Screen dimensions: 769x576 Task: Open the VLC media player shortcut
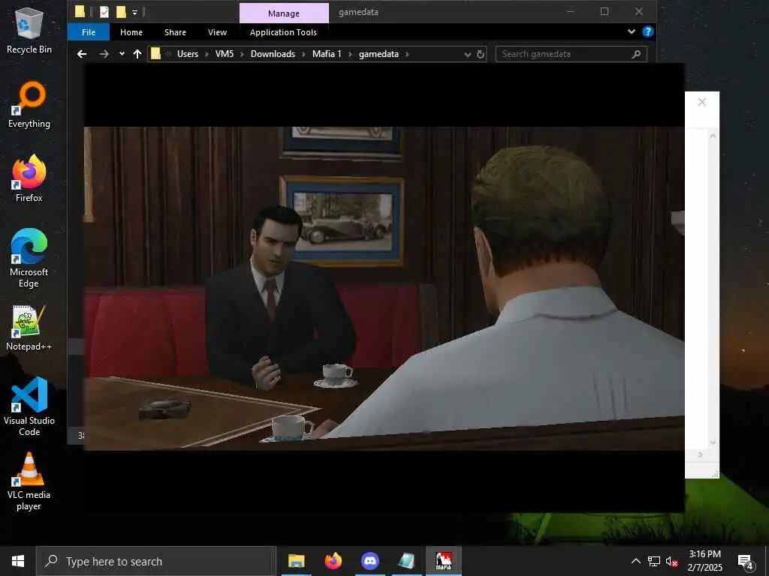tap(29, 481)
